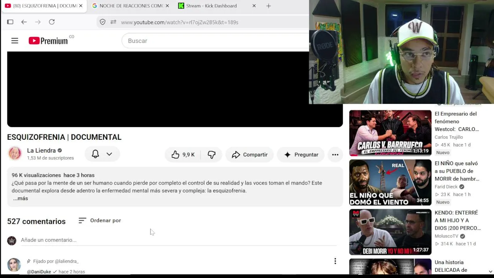This screenshot has width=494, height=278.
Task: Click the shield tracking protection icon
Action: click(103, 22)
